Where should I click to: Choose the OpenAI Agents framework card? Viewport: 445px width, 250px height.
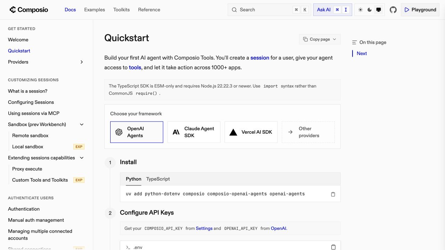[137, 132]
